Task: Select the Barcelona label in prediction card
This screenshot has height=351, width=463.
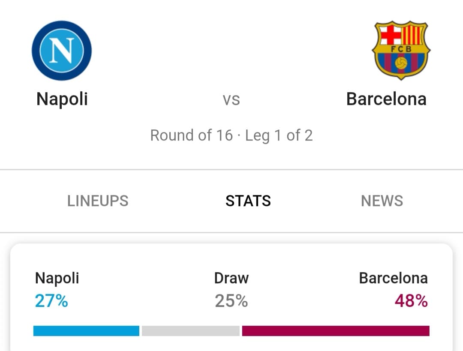Action: (x=393, y=278)
